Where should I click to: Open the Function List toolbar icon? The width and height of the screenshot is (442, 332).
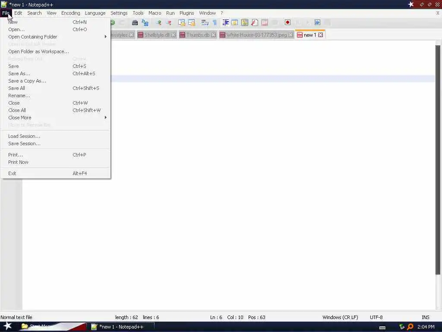click(255, 22)
